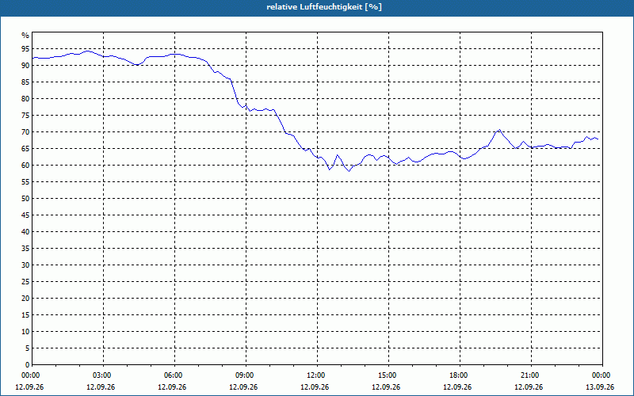Image resolution: width=634 pixels, height=396 pixels.
Task: Pick the y-axis tick label "70"
Action: [25, 131]
